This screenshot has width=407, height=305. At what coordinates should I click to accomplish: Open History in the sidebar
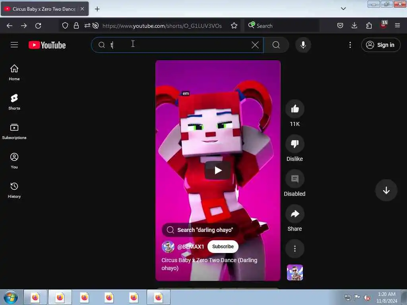tap(14, 190)
